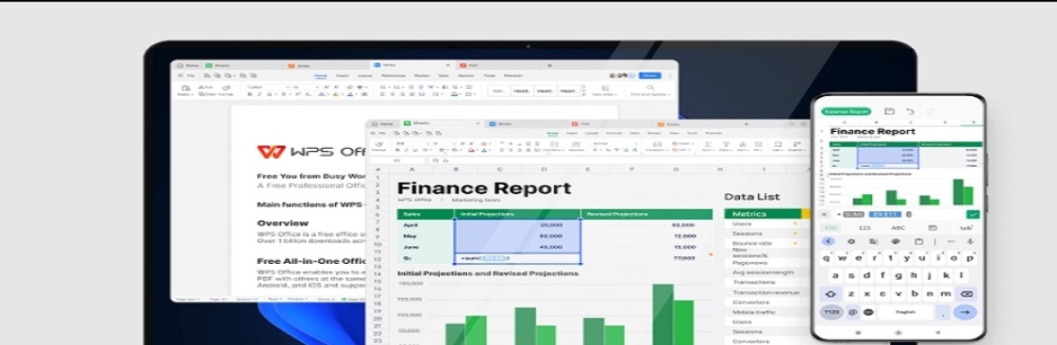The width and height of the screenshot is (1057, 345).
Task: Open Find and replace in Writer ribbon
Action: pos(650,90)
